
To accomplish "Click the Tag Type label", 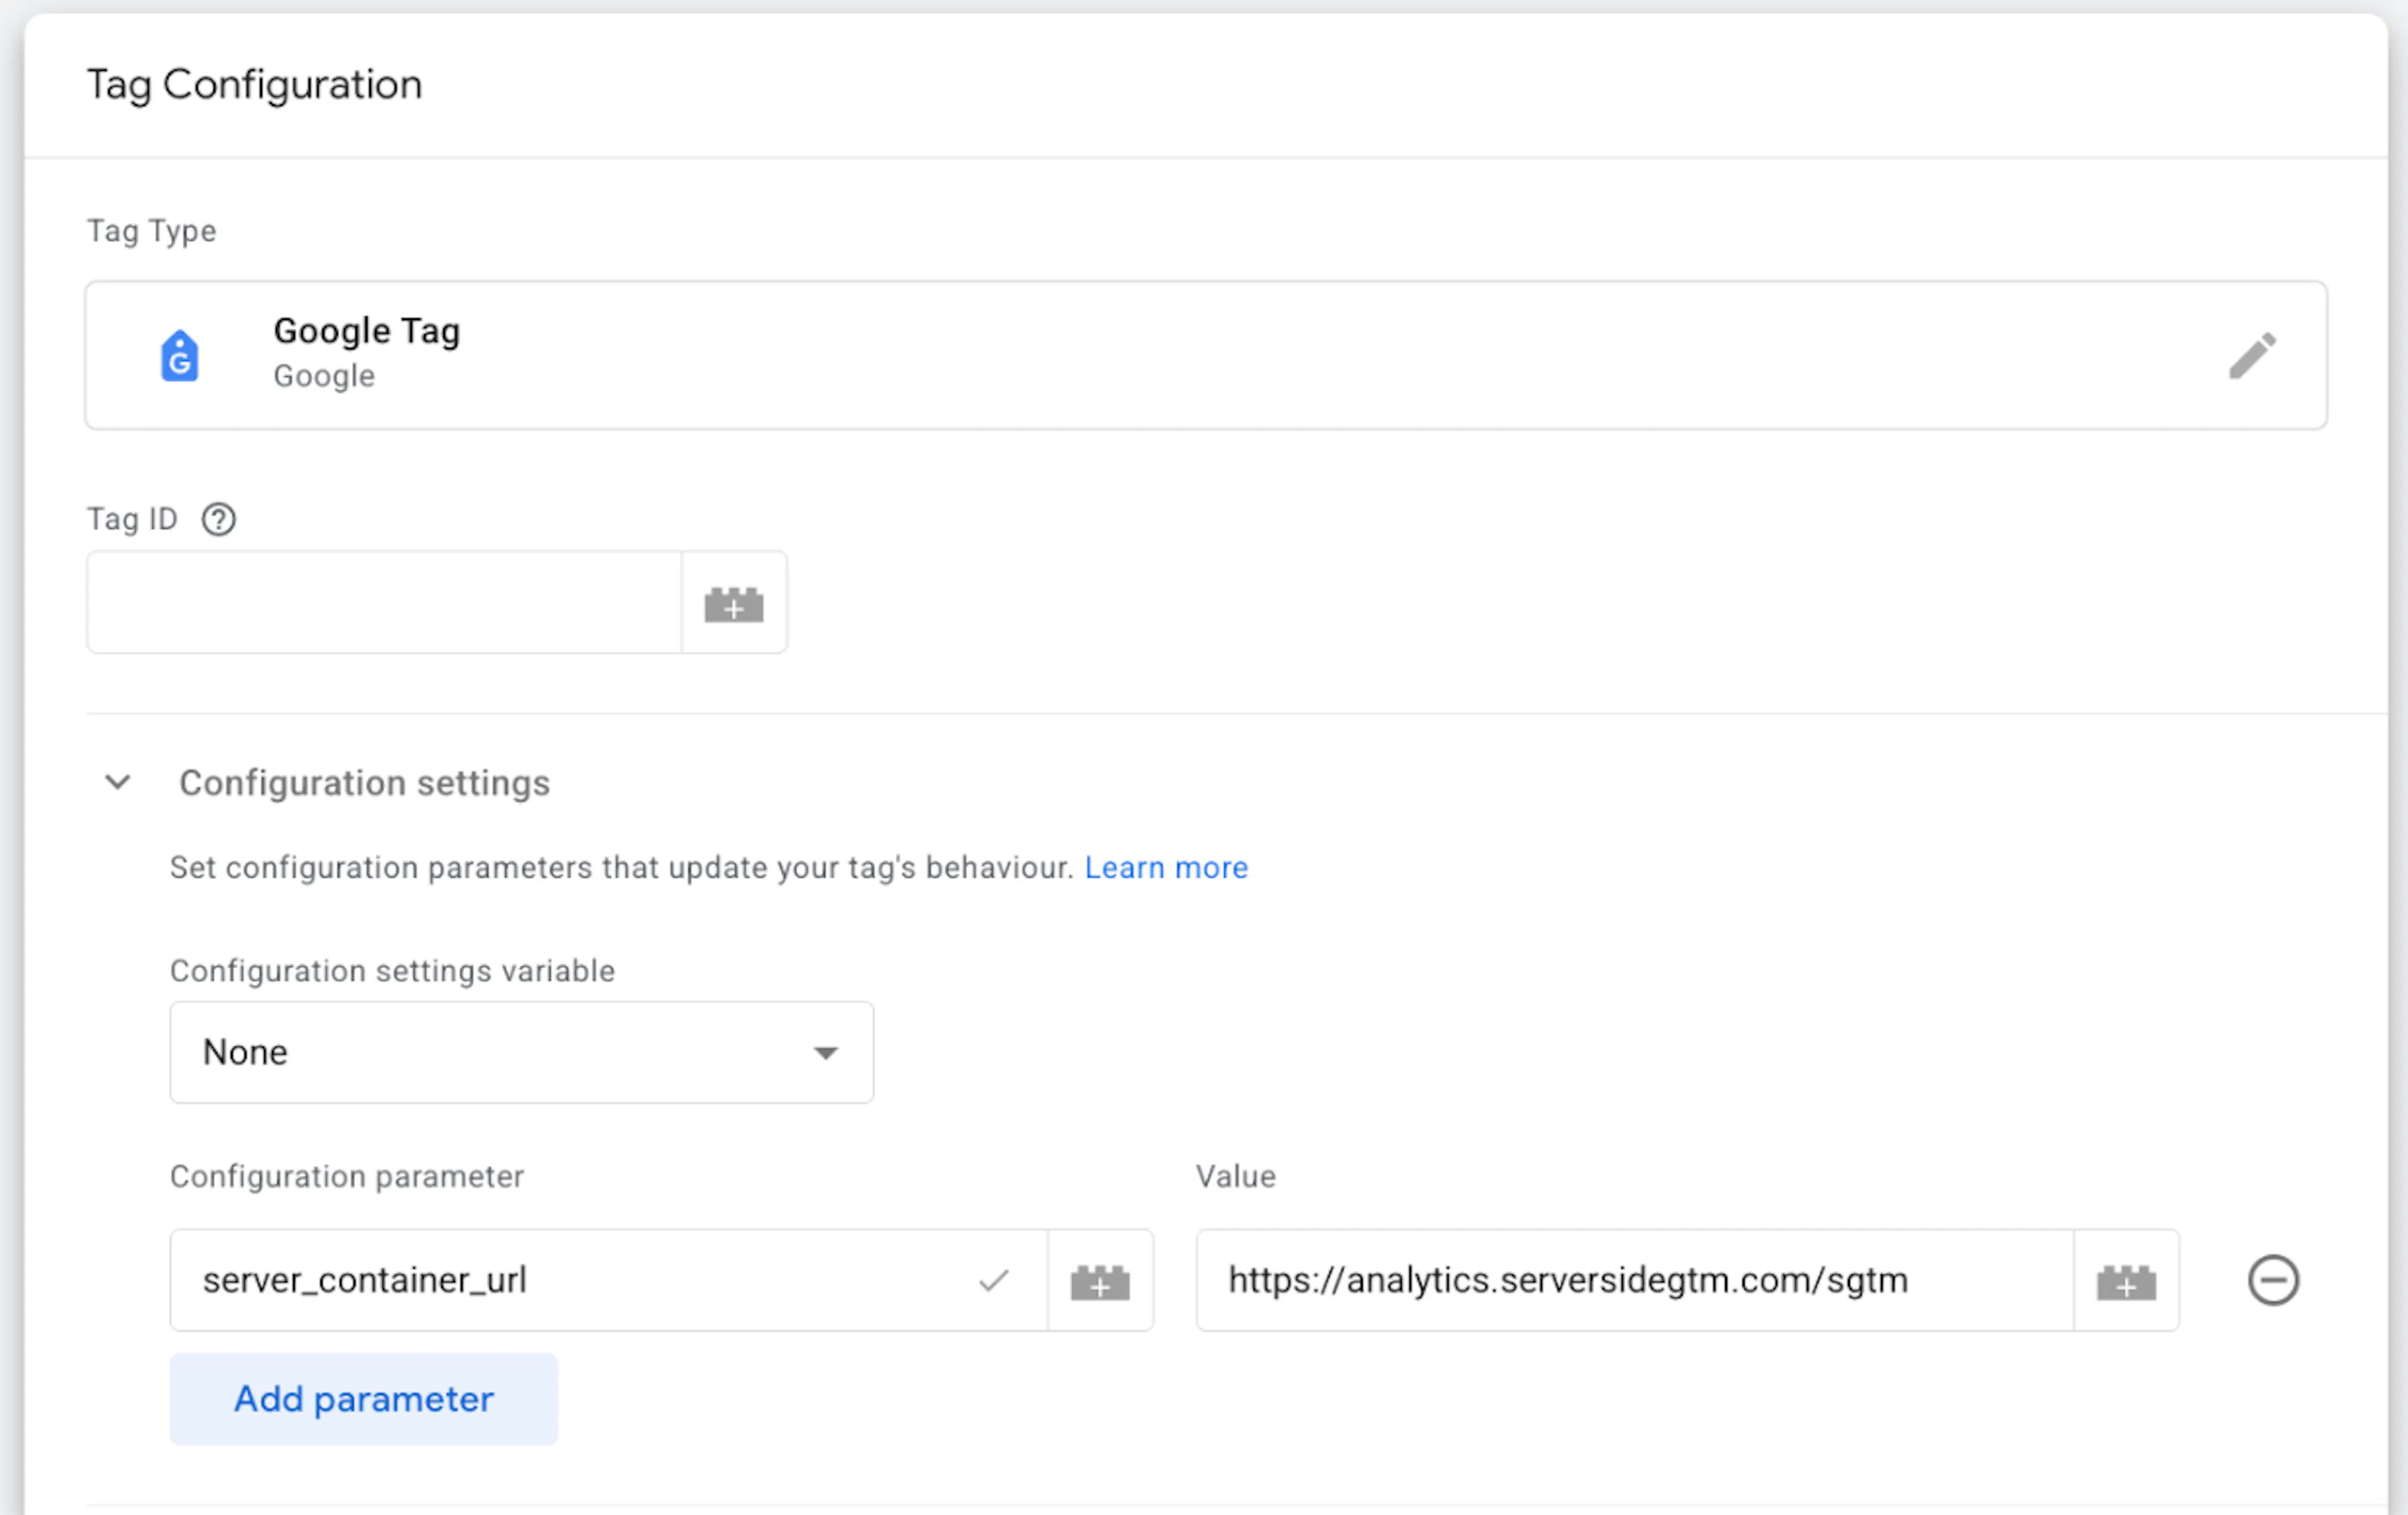I will point(152,231).
